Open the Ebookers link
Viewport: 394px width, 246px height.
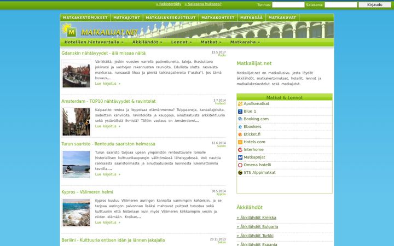coord(252,127)
